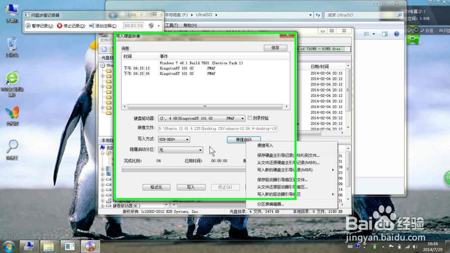Image resolution: width=450 pixels, height=253 pixels.
Task: Click the new file icon in UltraISO toolbar
Action: point(104,49)
